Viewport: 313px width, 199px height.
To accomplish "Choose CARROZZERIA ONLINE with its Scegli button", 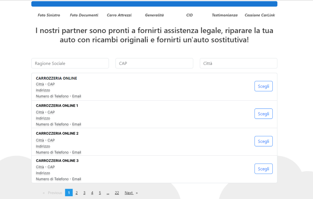I will 263,86.
